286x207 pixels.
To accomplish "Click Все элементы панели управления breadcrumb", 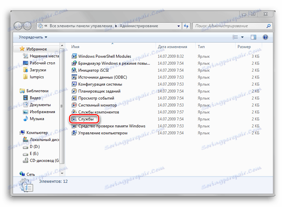I will (81, 26).
